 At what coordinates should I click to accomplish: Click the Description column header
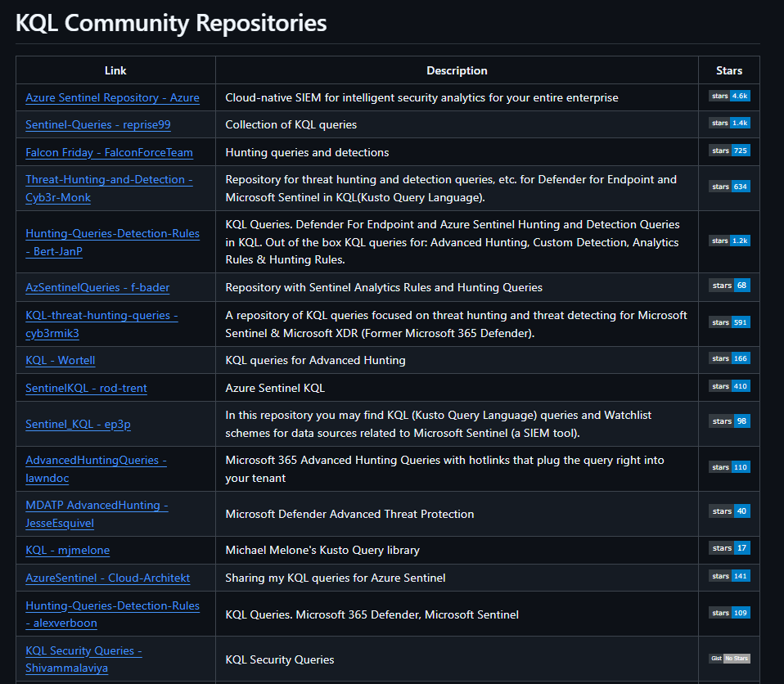(x=457, y=70)
